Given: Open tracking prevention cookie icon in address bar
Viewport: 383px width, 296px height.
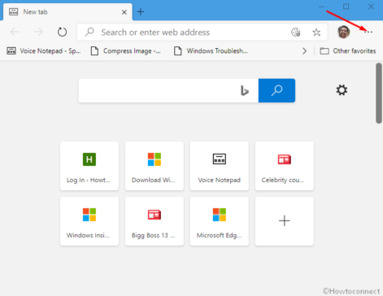Looking at the screenshot, I should pyautogui.click(x=295, y=32).
